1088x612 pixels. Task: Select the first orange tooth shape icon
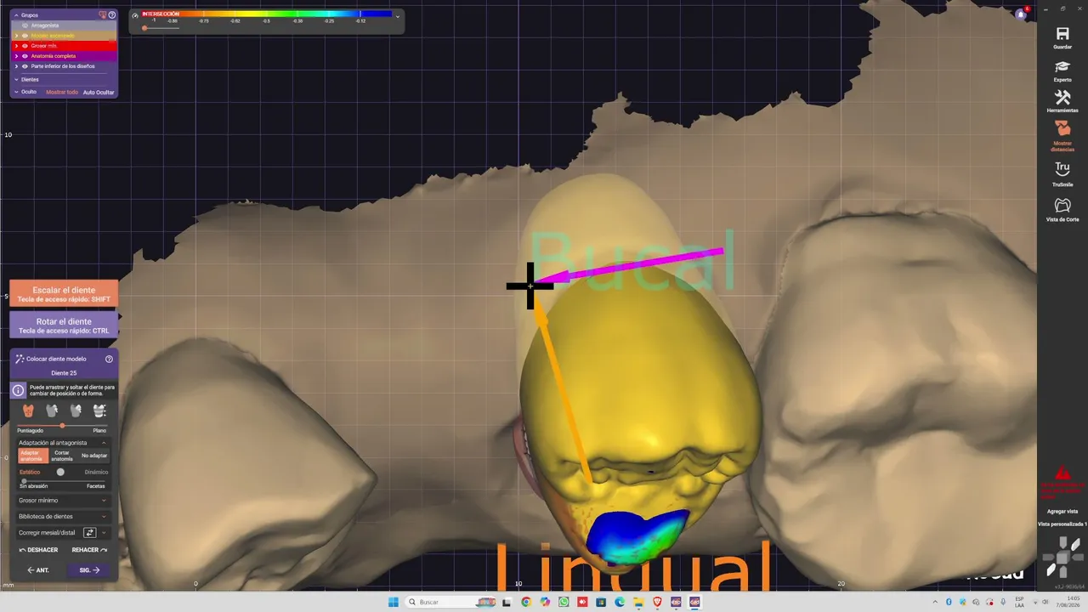point(28,411)
